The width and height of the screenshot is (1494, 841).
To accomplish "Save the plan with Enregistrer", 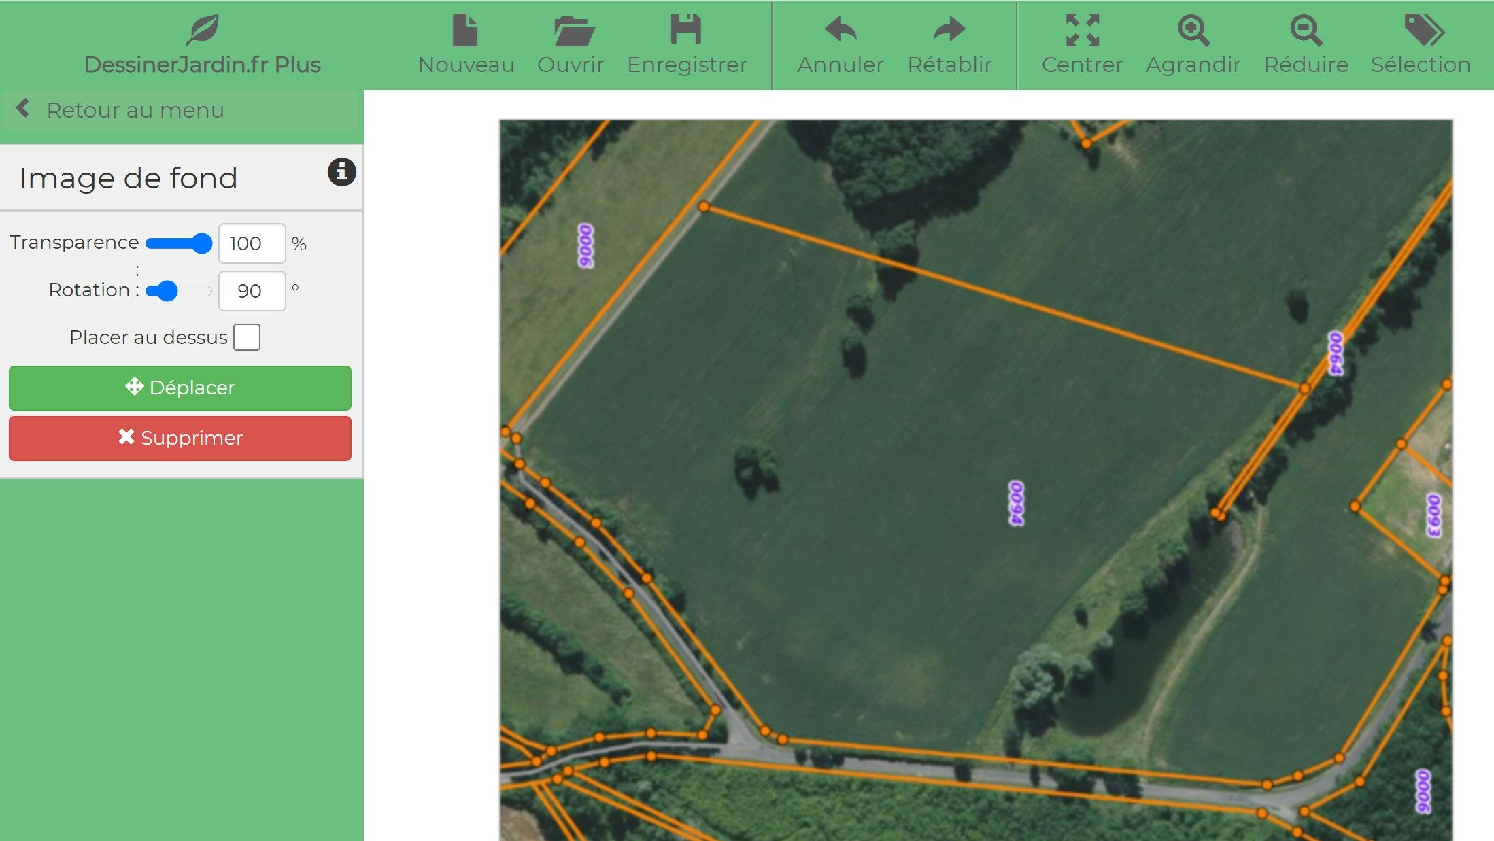I will coord(687,45).
